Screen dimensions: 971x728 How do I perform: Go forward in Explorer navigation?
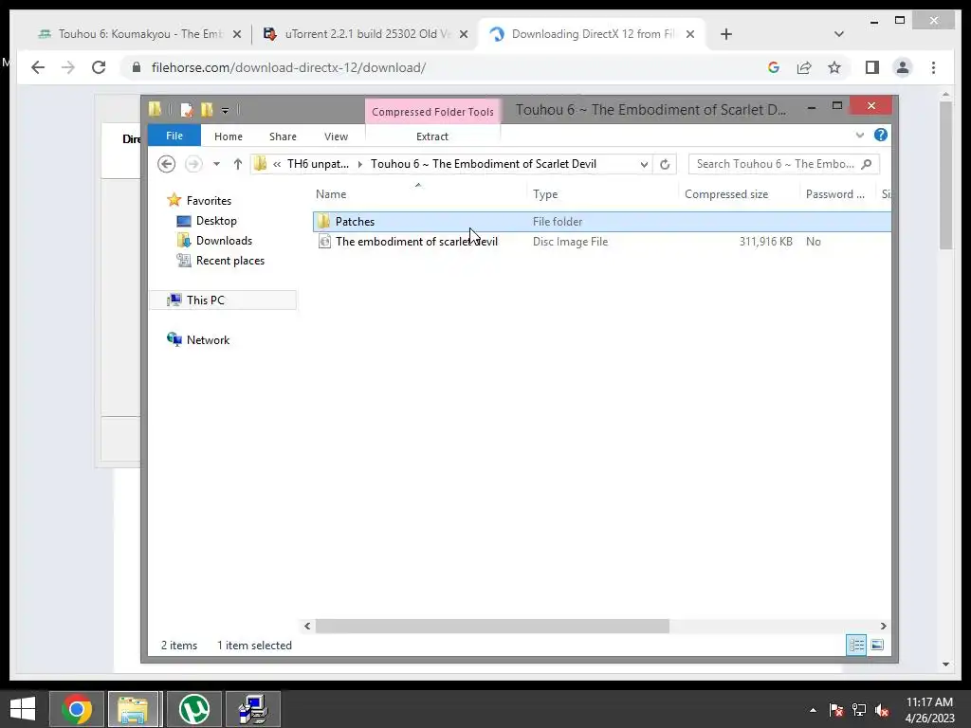pyautogui.click(x=193, y=164)
